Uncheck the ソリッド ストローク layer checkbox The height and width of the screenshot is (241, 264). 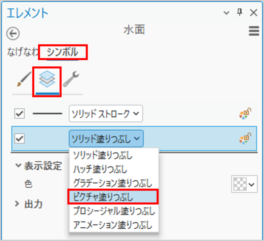(x=19, y=114)
